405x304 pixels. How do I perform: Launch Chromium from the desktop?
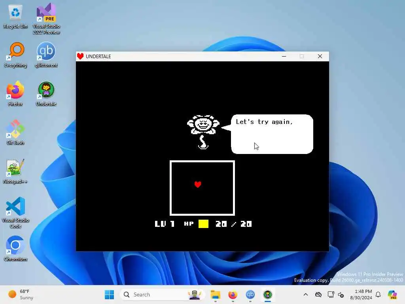coord(15,249)
